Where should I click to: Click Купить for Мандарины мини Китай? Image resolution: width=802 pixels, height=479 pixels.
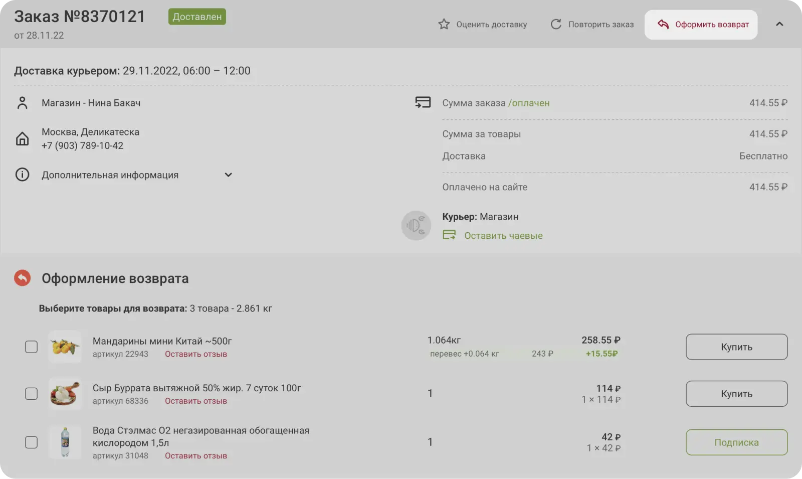tap(736, 347)
